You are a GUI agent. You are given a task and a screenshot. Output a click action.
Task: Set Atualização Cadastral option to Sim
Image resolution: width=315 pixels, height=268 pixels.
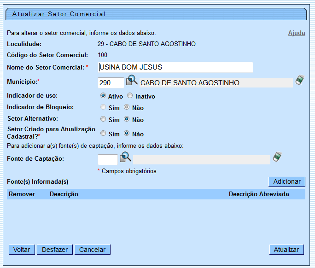104,134
